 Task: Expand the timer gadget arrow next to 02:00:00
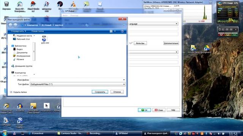coord(236,29)
